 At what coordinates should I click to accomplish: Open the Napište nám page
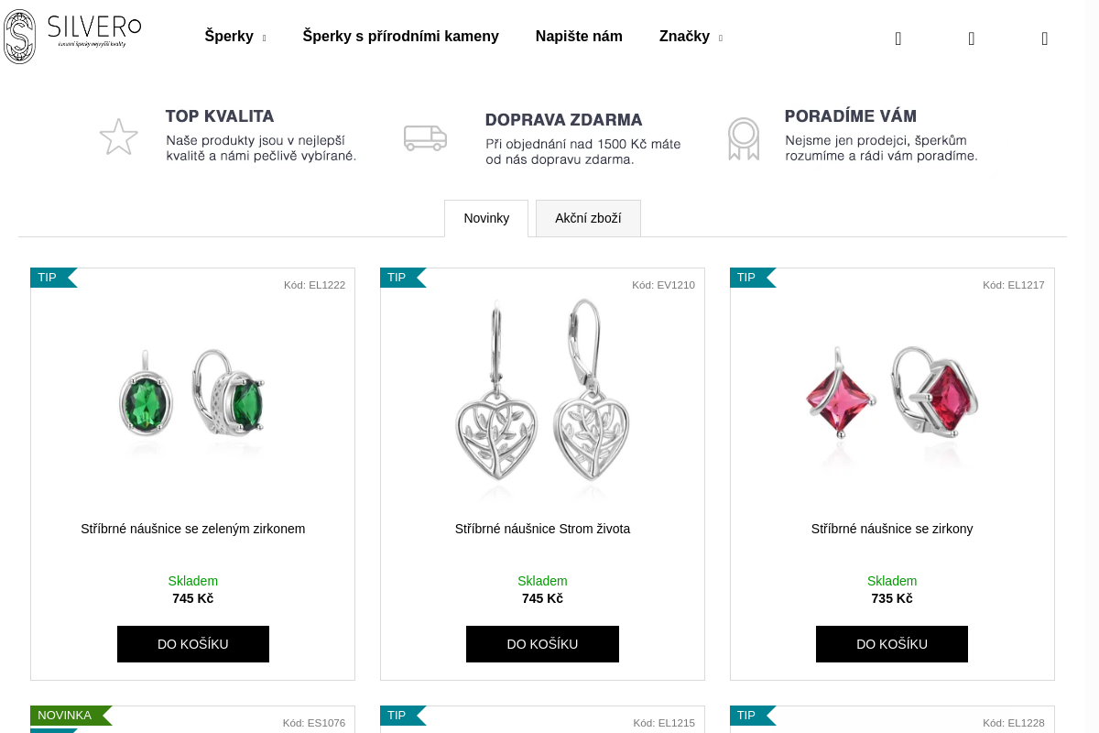(579, 37)
